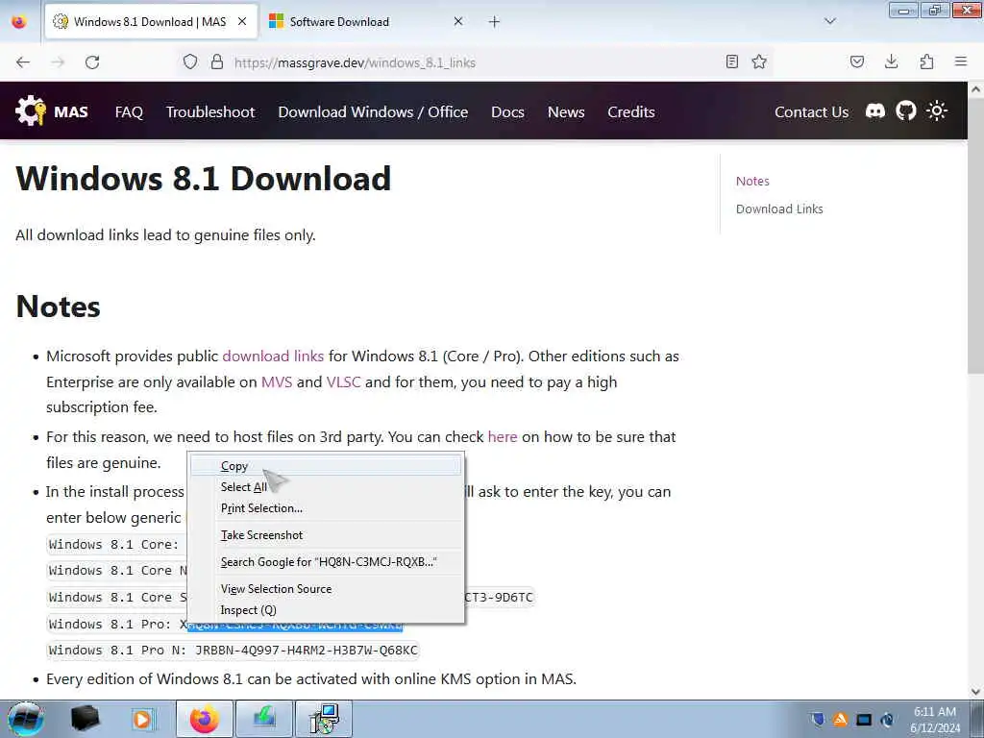Open the Docs page

click(x=507, y=111)
